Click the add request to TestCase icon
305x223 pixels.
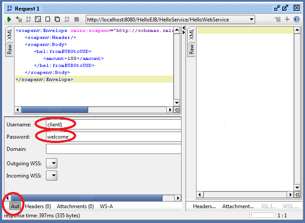click(19, 19)
